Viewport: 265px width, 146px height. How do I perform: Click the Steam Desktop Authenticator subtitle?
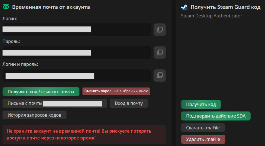(211, 16)
